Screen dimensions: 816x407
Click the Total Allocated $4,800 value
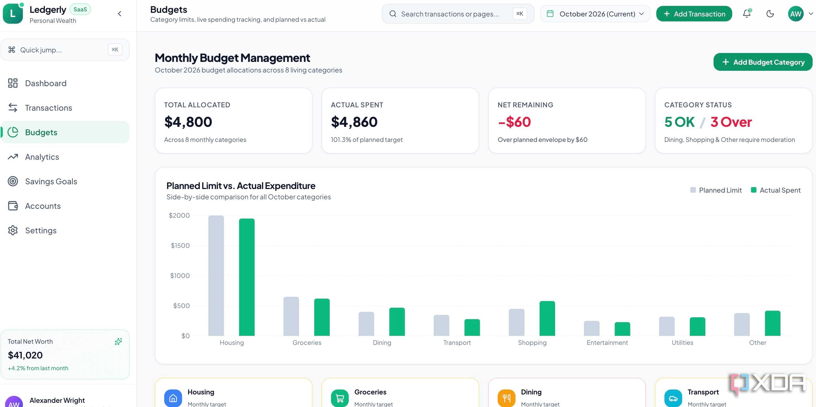[x=188, y=122]
